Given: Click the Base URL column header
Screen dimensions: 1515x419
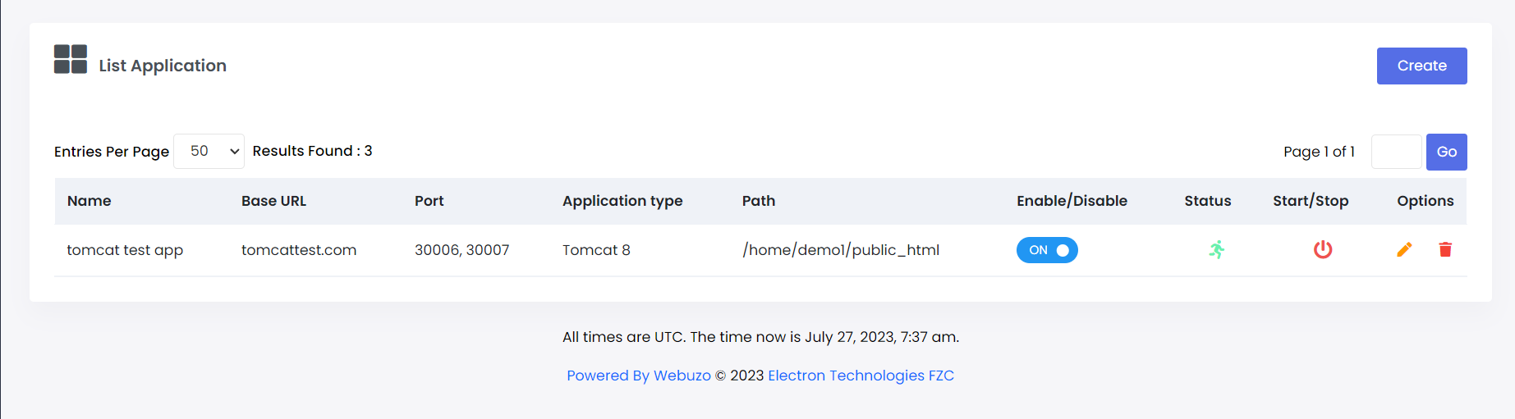Looking at the screenshot, I should 273,201.
